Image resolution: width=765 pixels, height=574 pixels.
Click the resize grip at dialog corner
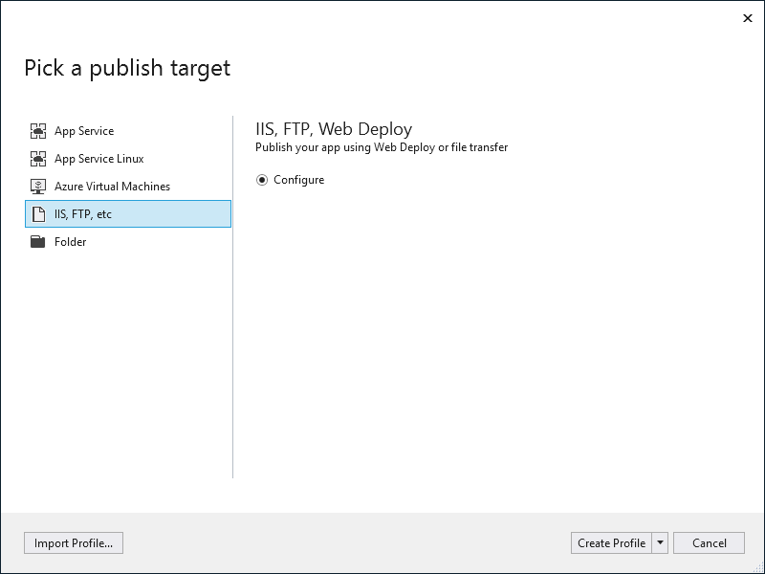click(x=759, y=568)
